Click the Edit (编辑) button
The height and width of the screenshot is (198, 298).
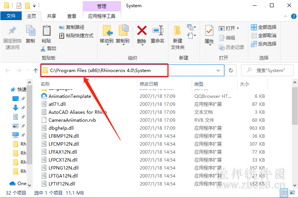tap(227, 38)
